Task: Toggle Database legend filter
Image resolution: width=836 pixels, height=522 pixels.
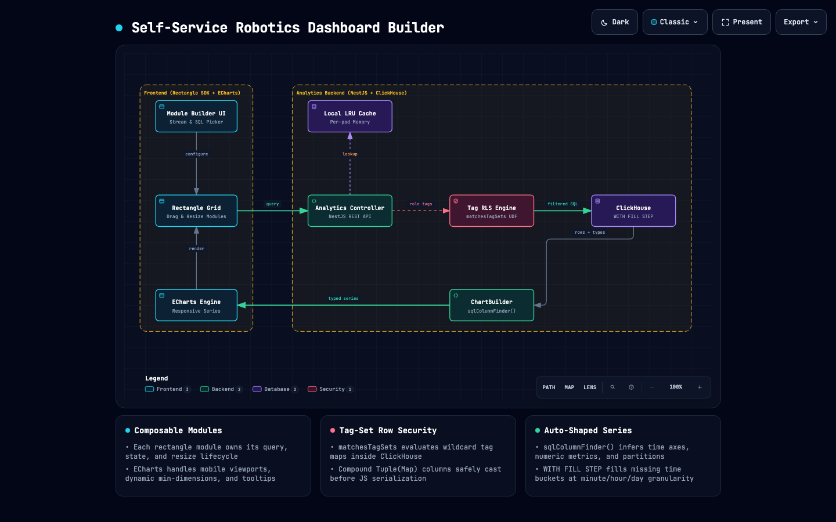Action: point(275,389)
